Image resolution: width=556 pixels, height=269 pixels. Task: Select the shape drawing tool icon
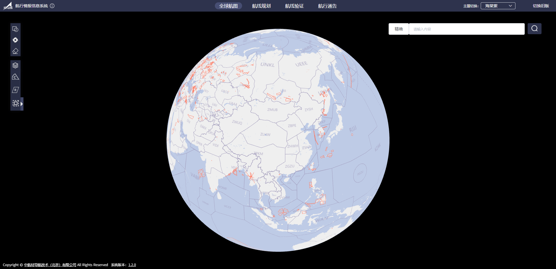(15, 29)
